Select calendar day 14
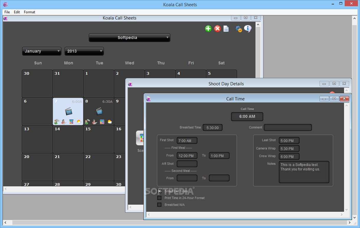The height and width of the screenshot is (228, 360). 68,139
